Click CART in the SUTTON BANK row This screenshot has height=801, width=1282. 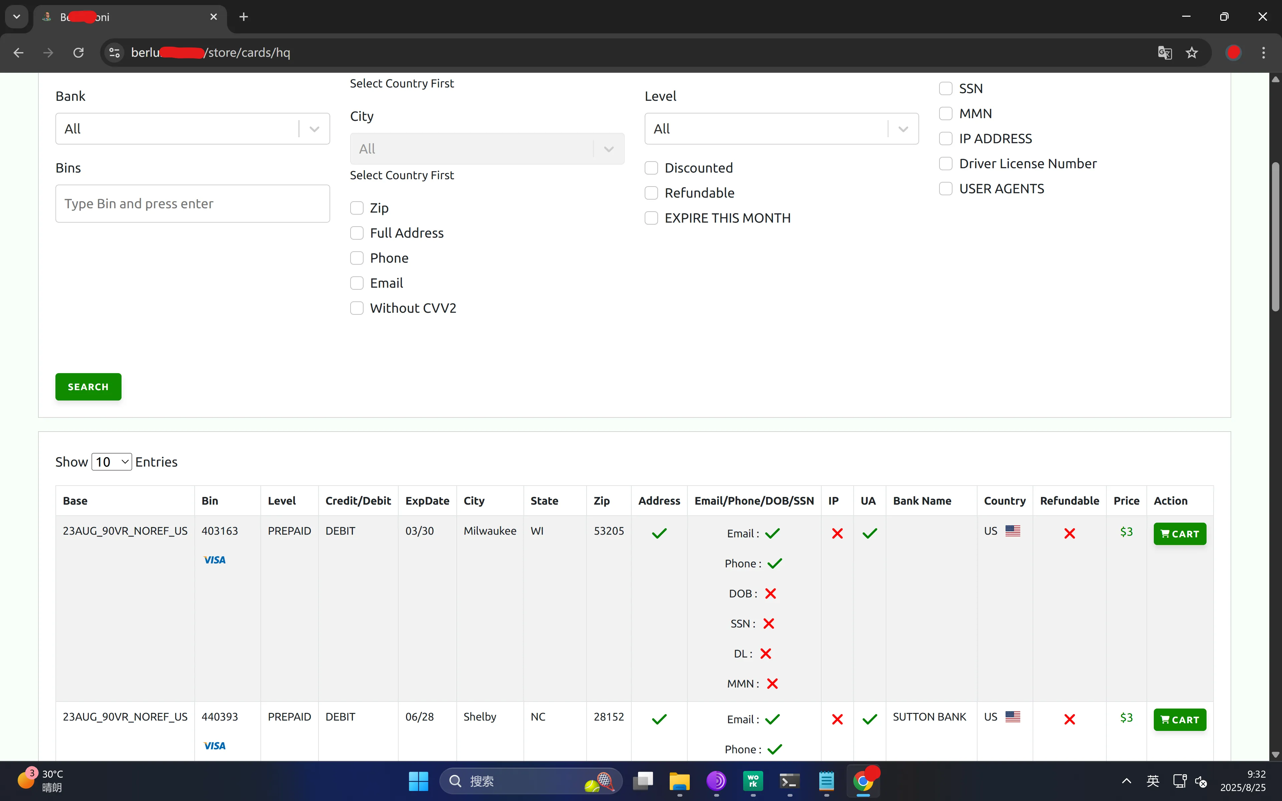pos(1180,720)
